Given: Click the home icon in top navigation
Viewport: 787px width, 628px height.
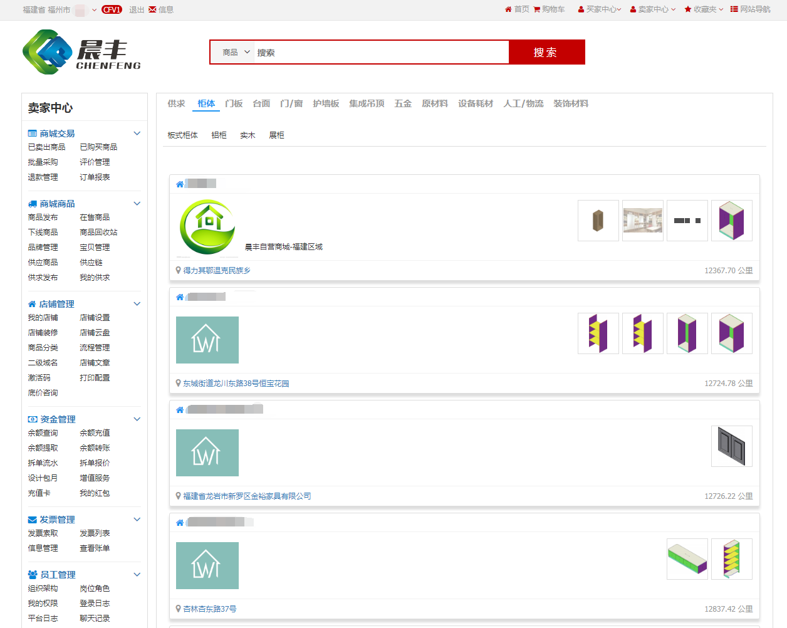Looking at the screenshot, I should click(508, 9).
